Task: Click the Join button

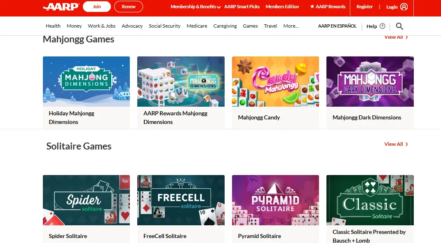Action: [97, 7]
